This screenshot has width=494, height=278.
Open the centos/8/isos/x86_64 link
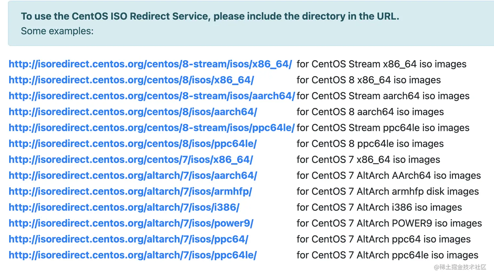click(x=131, y=80)
